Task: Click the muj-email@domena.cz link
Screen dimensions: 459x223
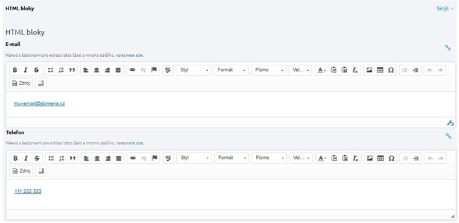Action: pyautogui.click(x=39, y=103)
